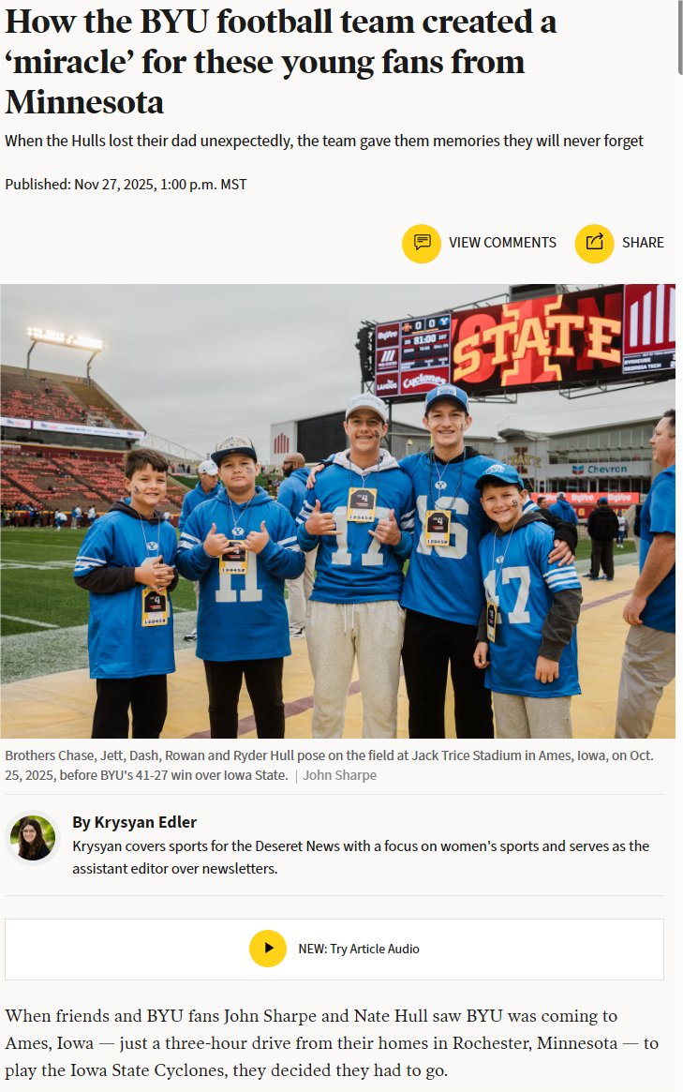Click the Published Nov 27, 2025 timestamp
683x1092 pixels.
126,185
